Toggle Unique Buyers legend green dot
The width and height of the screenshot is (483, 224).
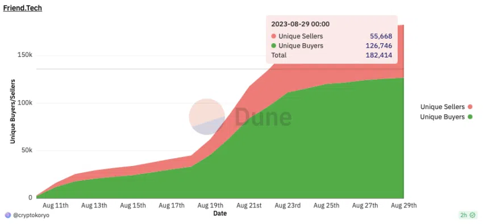pyautogui.click(x=470, y=117)
